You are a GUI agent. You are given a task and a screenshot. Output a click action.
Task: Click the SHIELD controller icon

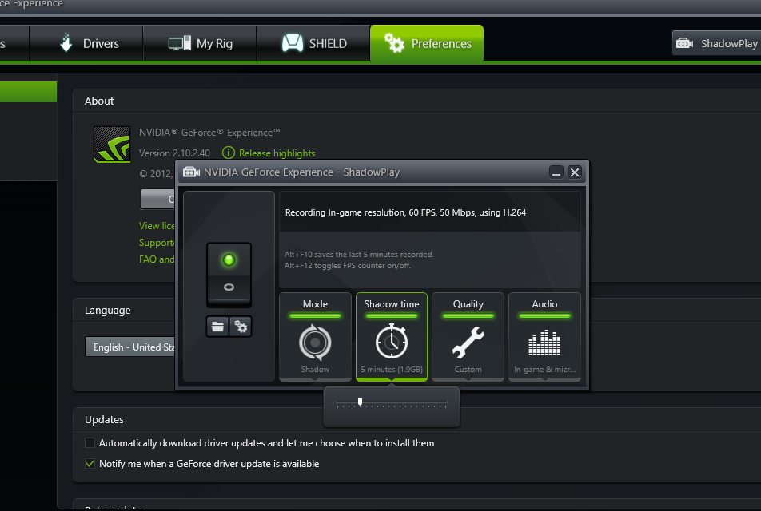[x=293, y=43]
